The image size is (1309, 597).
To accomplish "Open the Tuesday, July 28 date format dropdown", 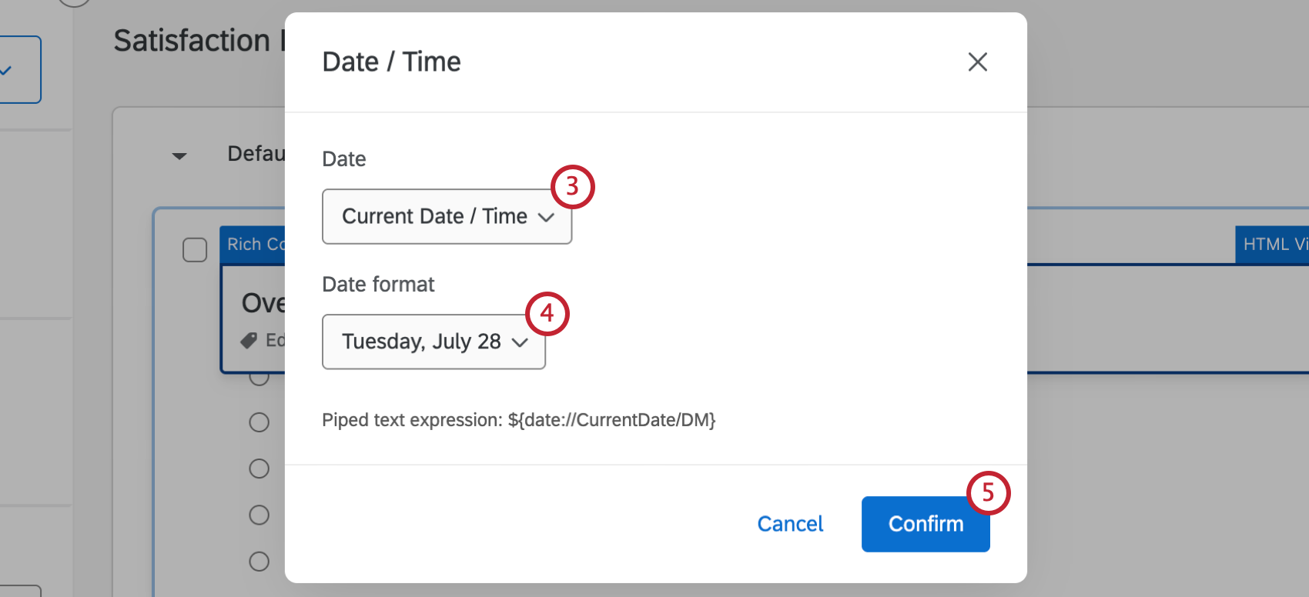I will (434, 342).
